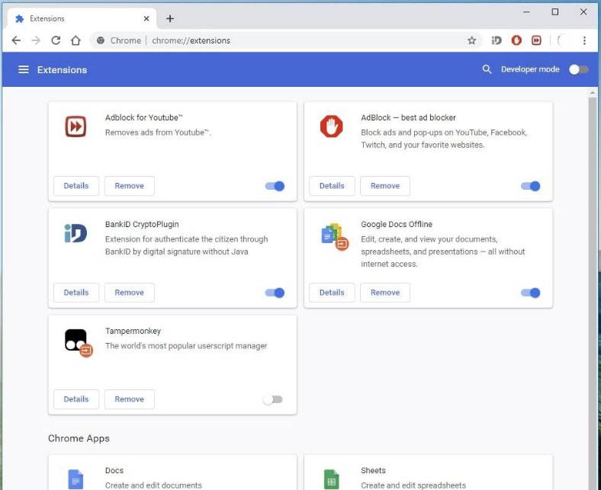This screenshot has width=601, height=490.
Task: Disable Adblock for Youtube extension toggle
Action: point(275,186)
